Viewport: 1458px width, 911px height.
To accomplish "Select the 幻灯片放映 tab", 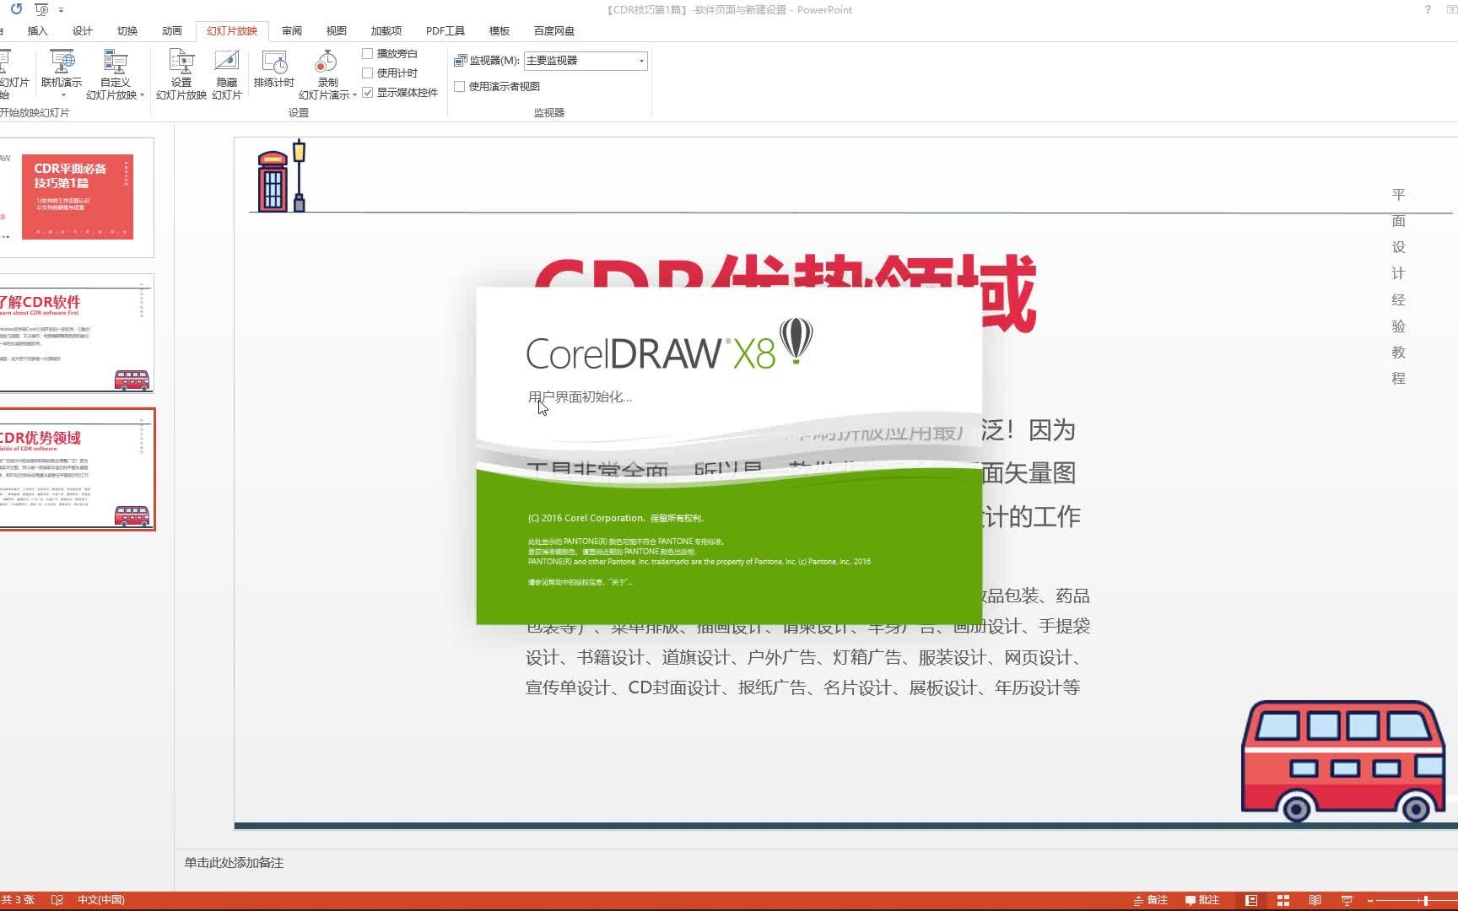I will [x=232, y=30].
